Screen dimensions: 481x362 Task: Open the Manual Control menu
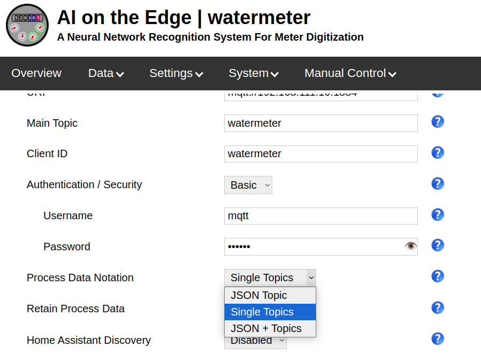click(350, 73)
